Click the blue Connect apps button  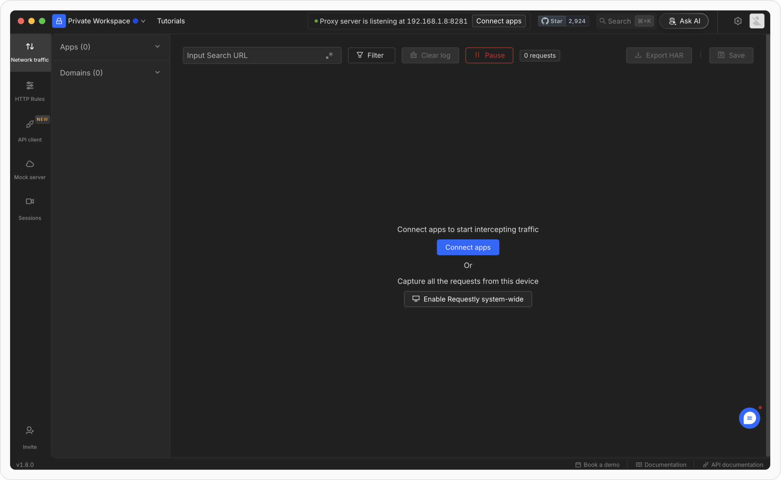468,247
